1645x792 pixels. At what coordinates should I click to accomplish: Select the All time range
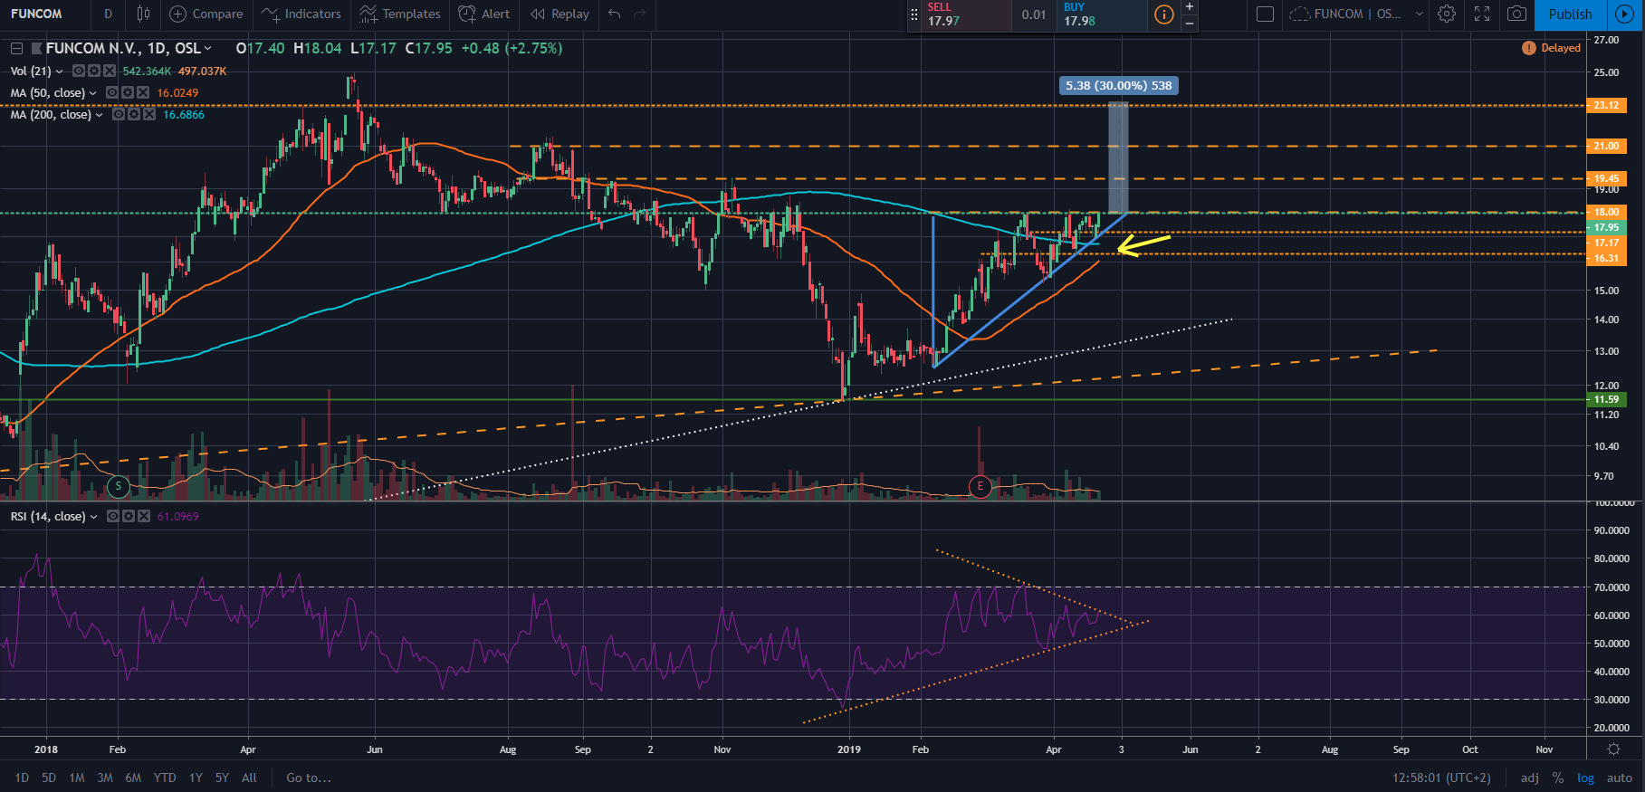[x=249, y=778]
